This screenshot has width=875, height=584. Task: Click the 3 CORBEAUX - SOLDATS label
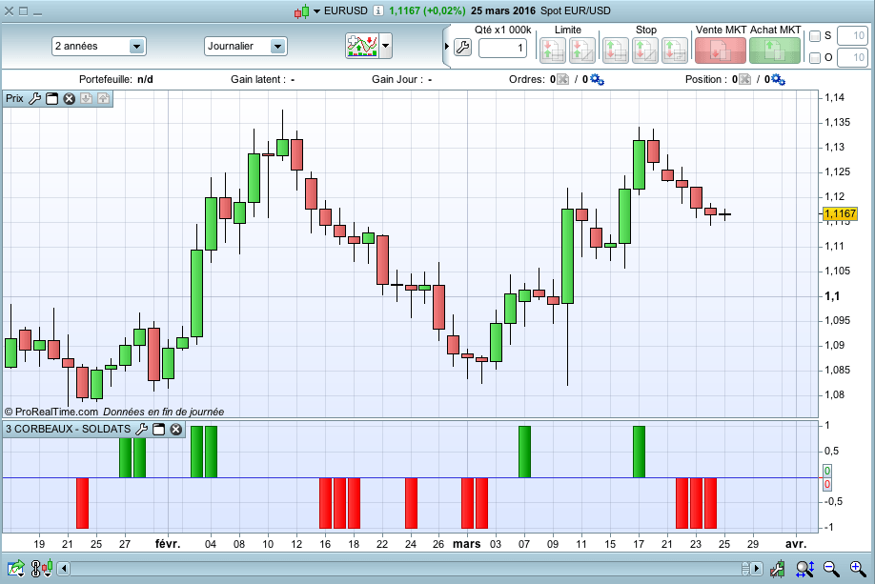[68, 429]
